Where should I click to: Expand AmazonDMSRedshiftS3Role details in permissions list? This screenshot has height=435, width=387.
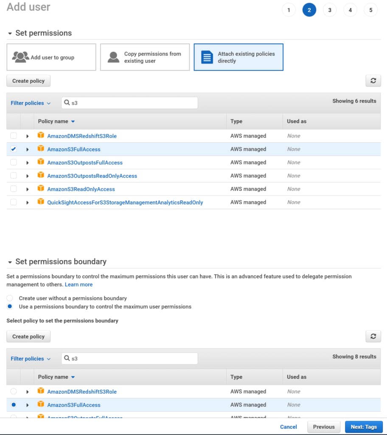tap(27, 136)
